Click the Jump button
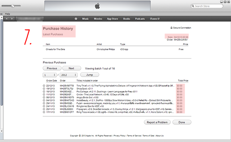Image resolution: width=231 pixels, height=142 pixels. pos(90,75)
